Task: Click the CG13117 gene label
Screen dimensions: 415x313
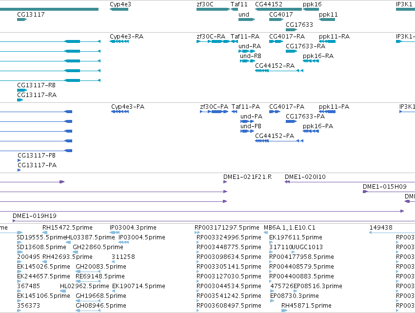Action: pos(31,15)
